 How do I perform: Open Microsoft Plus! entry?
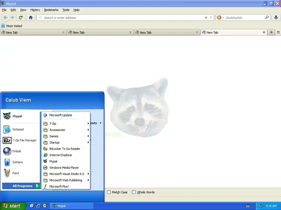point(66,186)
